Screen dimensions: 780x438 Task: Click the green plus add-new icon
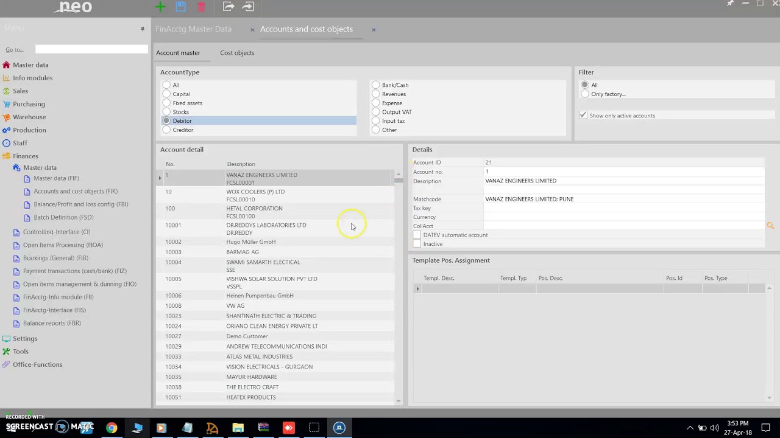pyautogui.click(x=160, y=7)
